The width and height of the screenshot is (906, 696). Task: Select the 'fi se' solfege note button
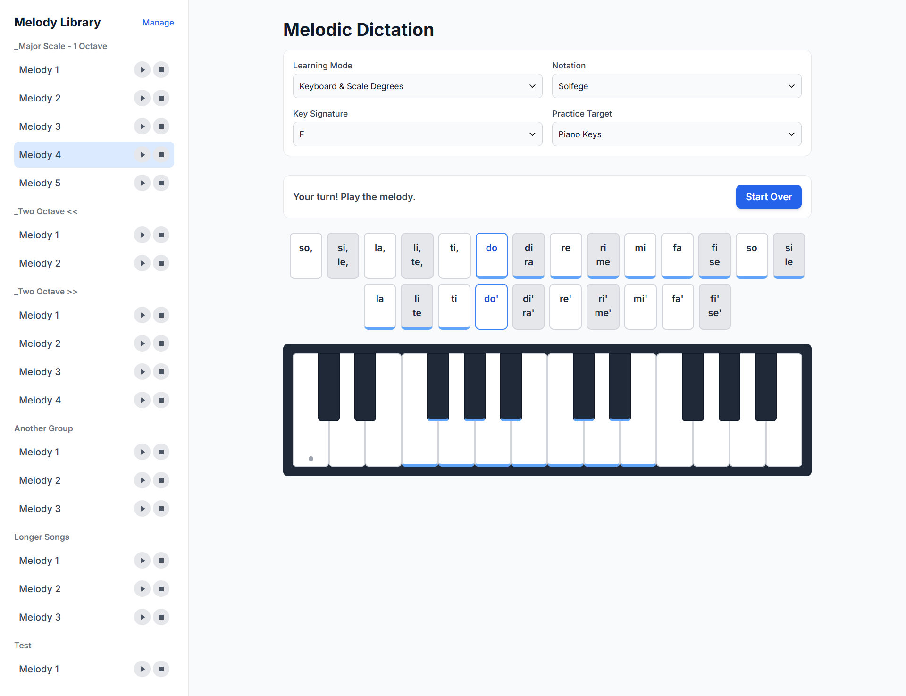coord(714,255)
